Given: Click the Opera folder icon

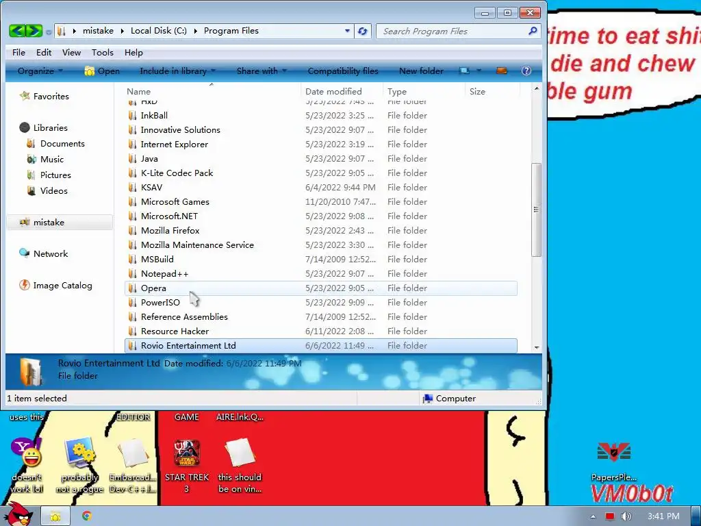Looking at the screenshot, I should coord(132,288).
